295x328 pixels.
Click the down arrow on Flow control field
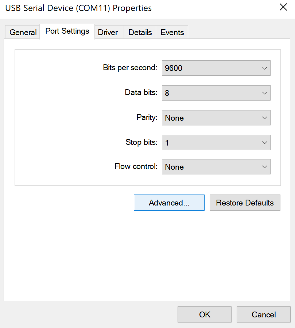264,167
